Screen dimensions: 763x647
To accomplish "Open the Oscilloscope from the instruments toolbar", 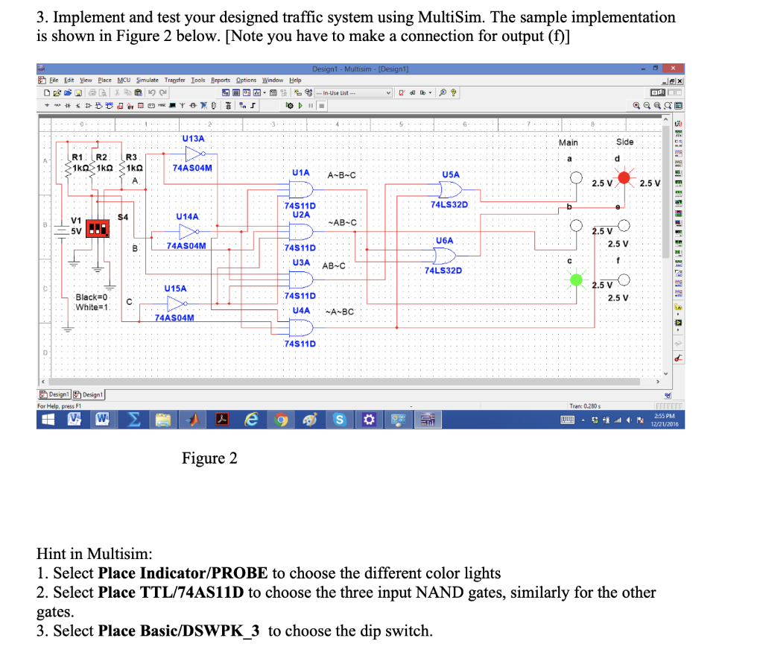I will click(678, 154).
